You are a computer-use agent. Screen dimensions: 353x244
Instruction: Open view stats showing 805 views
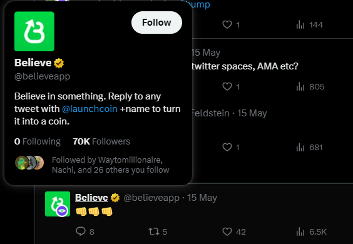coord(310,87)
